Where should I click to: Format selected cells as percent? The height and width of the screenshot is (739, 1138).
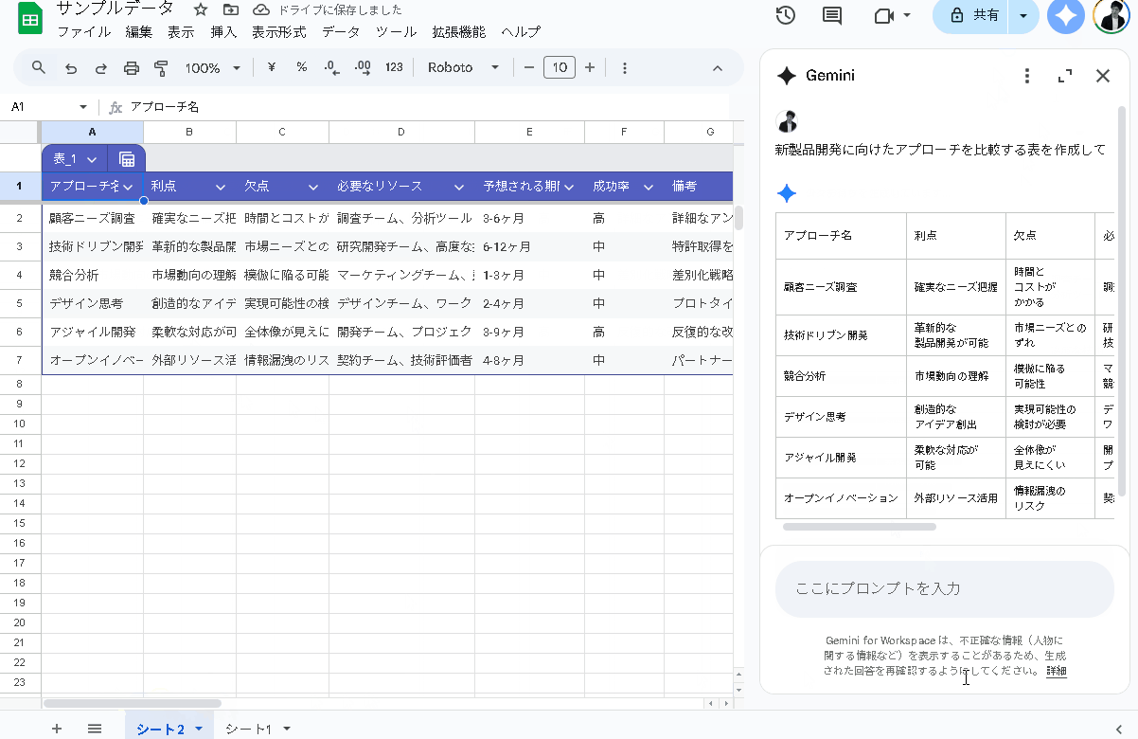click(x=302, y=67)
